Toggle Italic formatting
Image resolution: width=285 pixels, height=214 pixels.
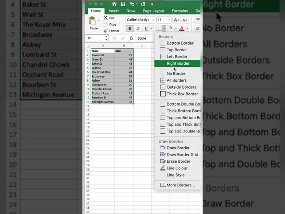coord(138,29)
